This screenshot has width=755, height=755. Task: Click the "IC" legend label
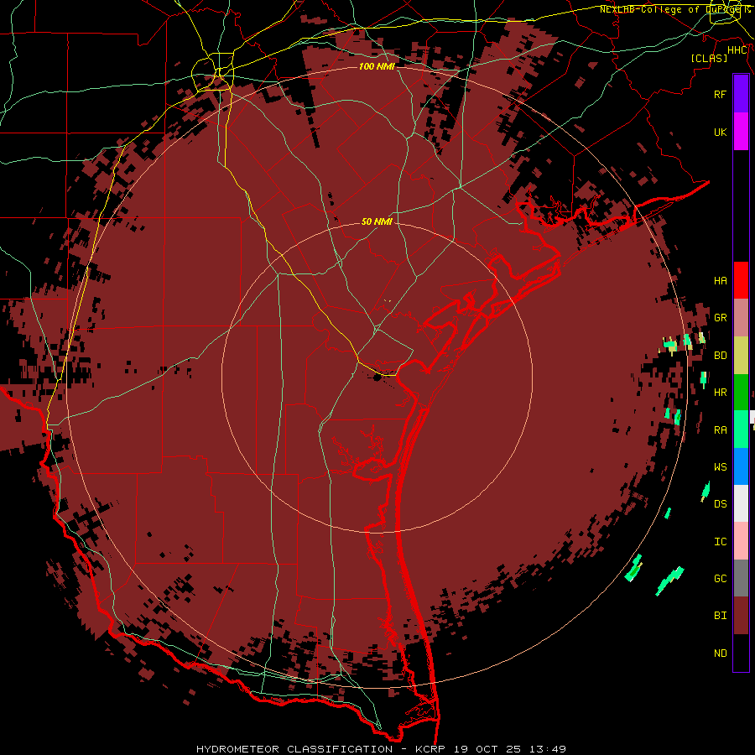point(720,541)
